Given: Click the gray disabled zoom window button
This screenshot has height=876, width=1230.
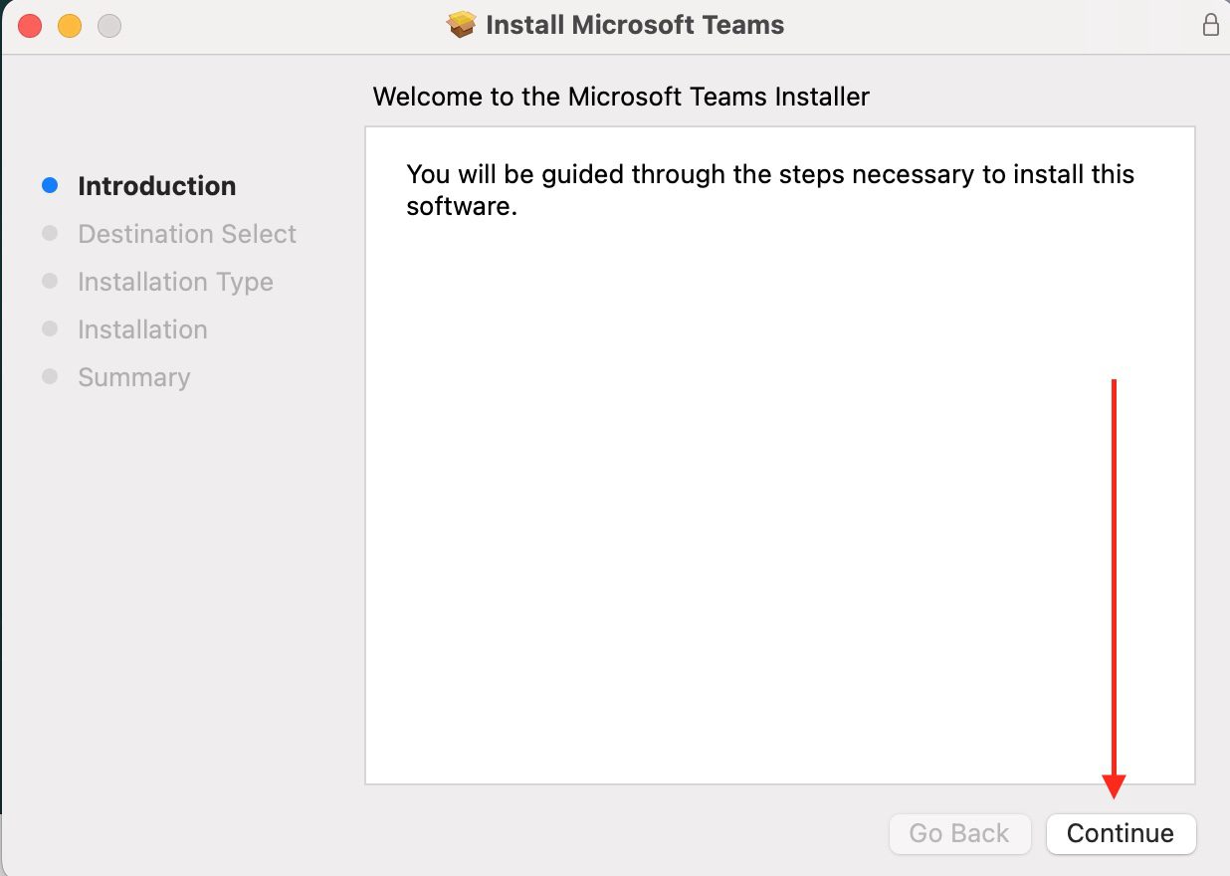Looking at the screenshot, I should coord(109,26).
